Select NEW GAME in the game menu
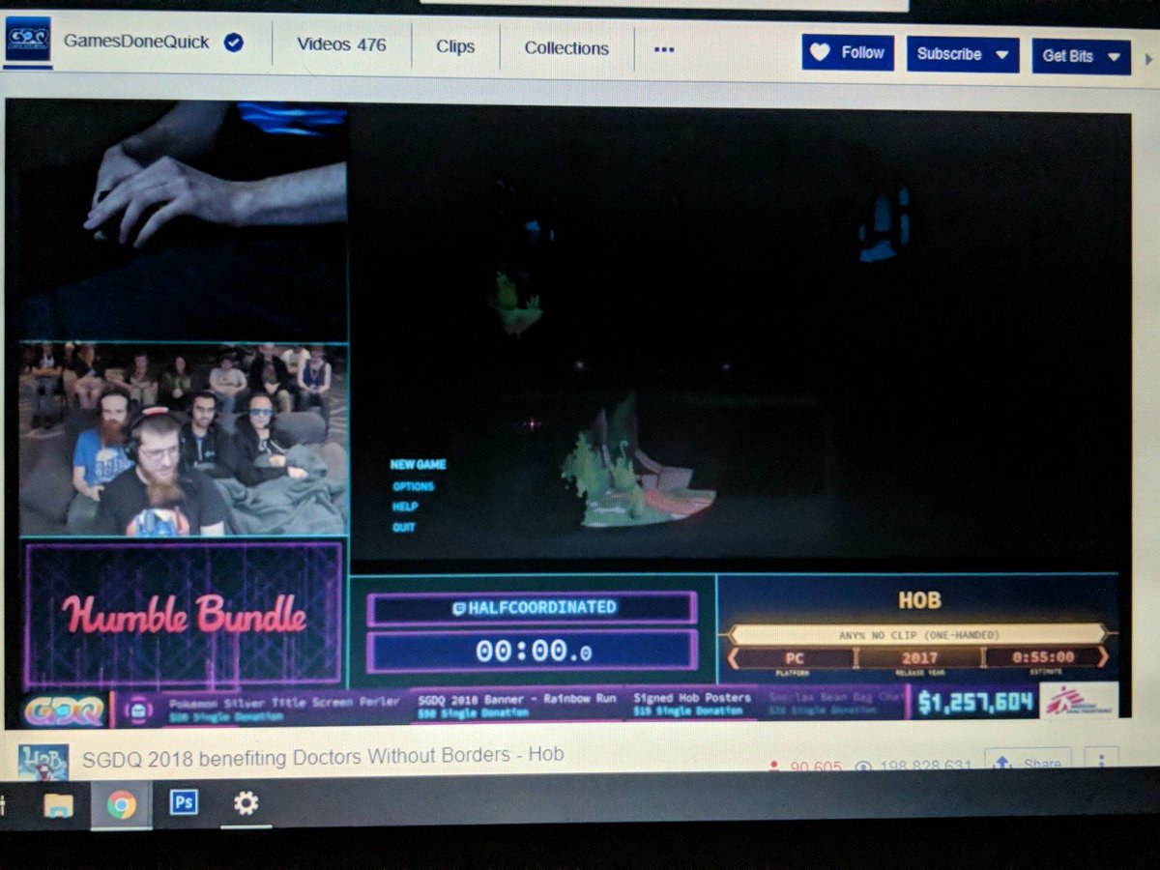Viewport: 1160px width, 870px height. 418,465
